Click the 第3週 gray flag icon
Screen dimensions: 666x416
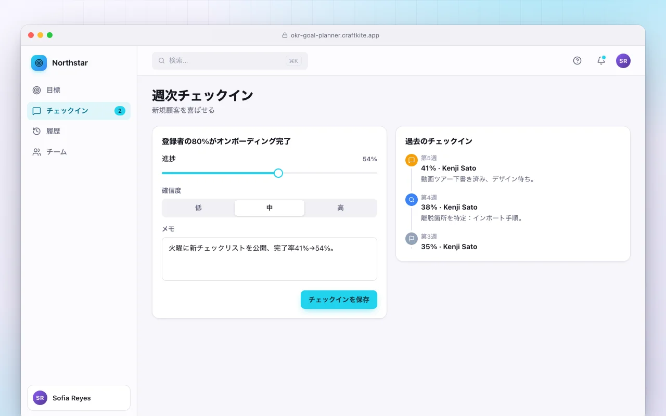pyautogui.click(x=412, y=239)
